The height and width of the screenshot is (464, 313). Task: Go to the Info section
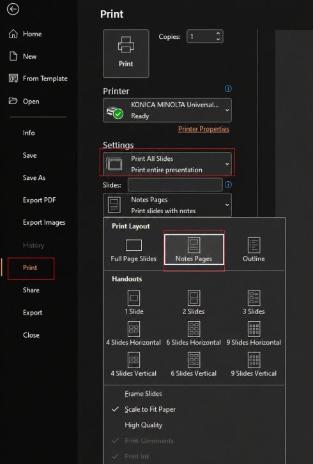[29, 133]
